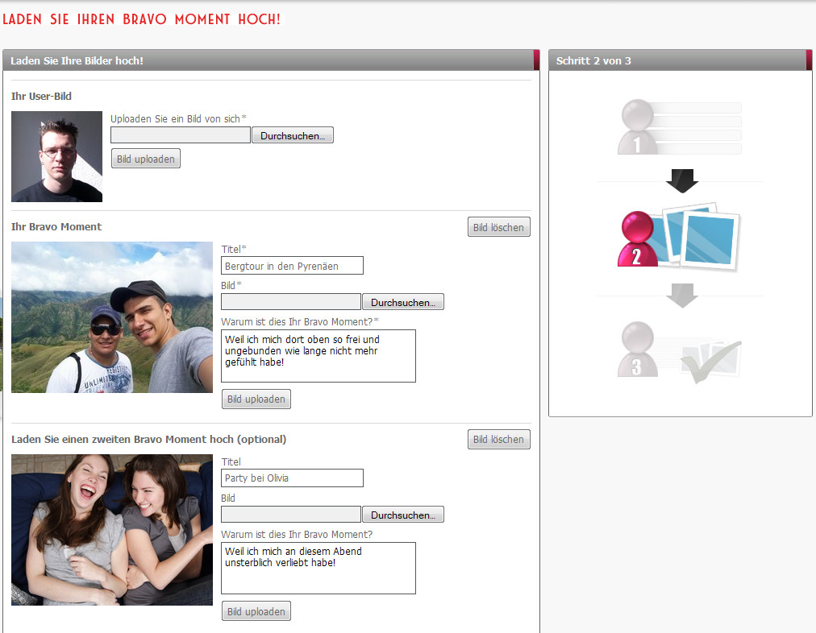Image resolution: width=816 pixels, height=633 pixels.
Task: Focus the user picture file path field
Action: point(181,135)
